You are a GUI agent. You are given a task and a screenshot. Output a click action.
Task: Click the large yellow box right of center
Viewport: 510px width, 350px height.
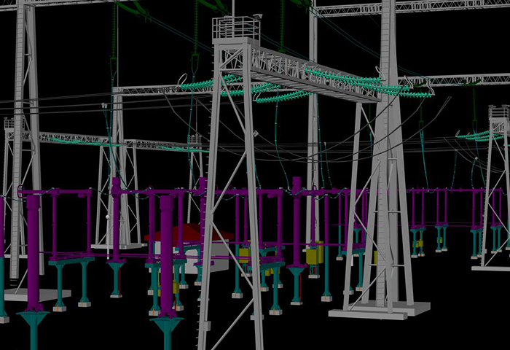tap(315, 257)
